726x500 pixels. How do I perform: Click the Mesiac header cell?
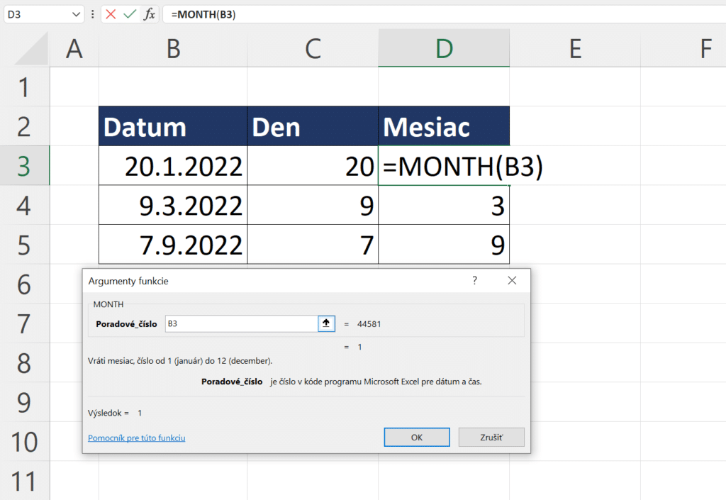tap(444, 126)
